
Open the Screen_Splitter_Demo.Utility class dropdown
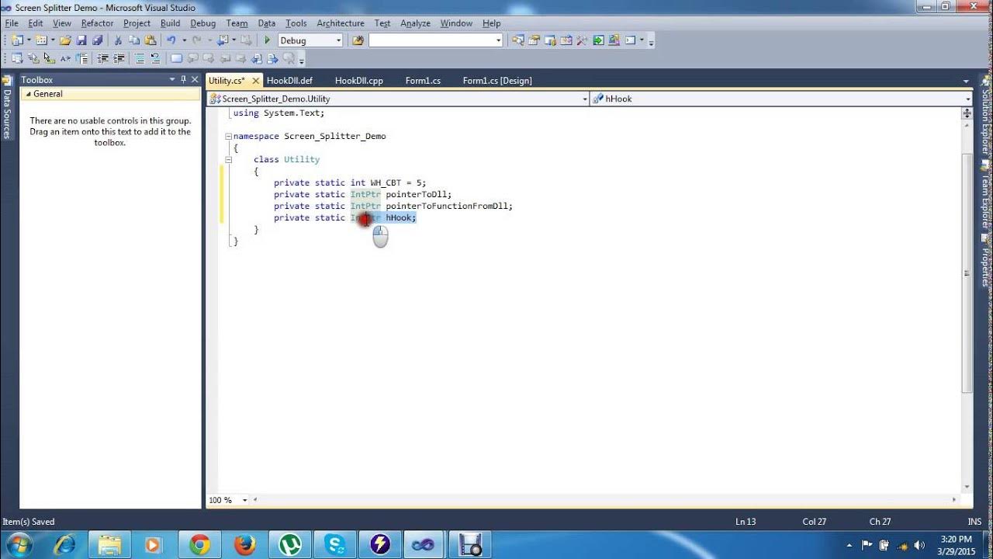pos(585,99)
